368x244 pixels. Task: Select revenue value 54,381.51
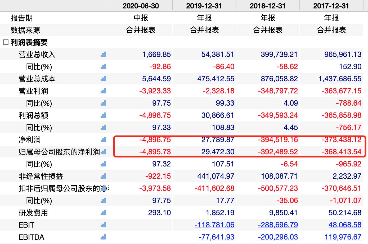click(x=218, y=55)
